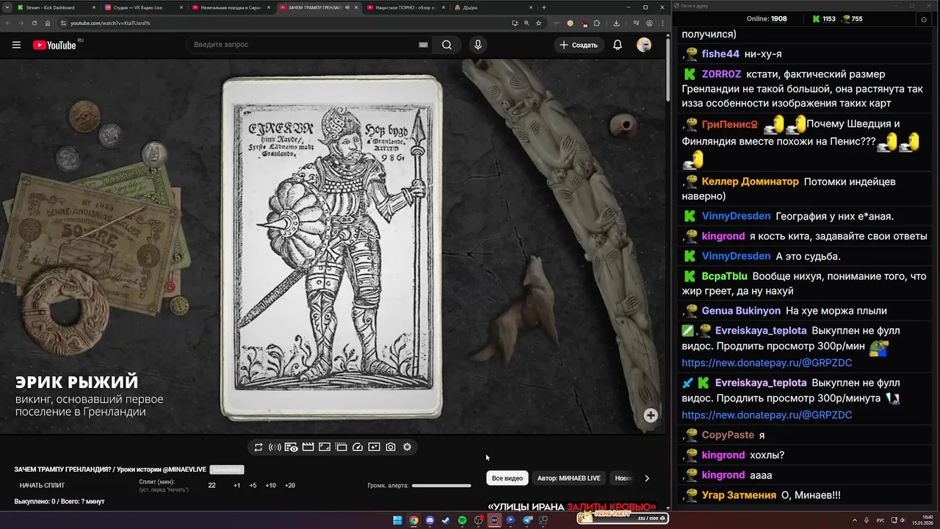Click the split minutes value 22
The image size is (940, 529).
pos(211,486)
